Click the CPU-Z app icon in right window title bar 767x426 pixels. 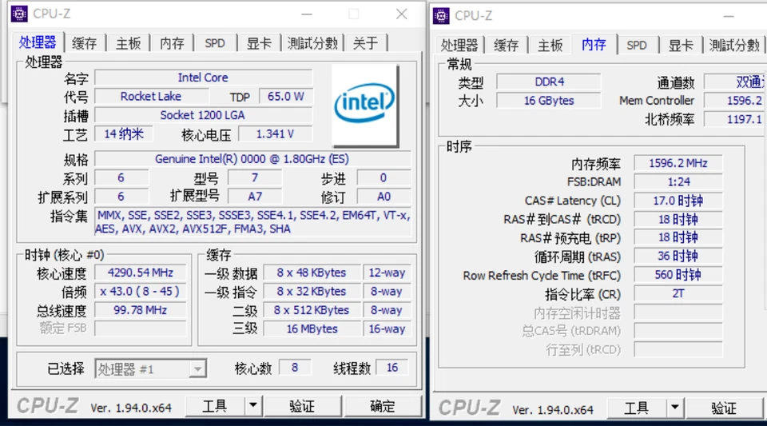point(441,16)
